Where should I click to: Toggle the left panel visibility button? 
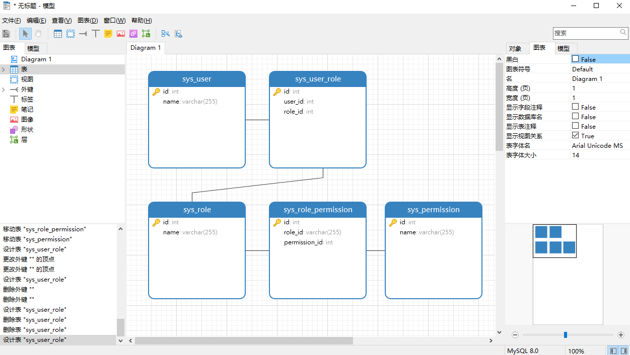pyautogui.click(x=613, y=350)
